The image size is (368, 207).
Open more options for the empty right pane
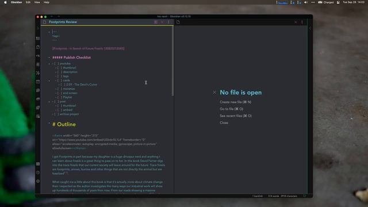[302, 22]
